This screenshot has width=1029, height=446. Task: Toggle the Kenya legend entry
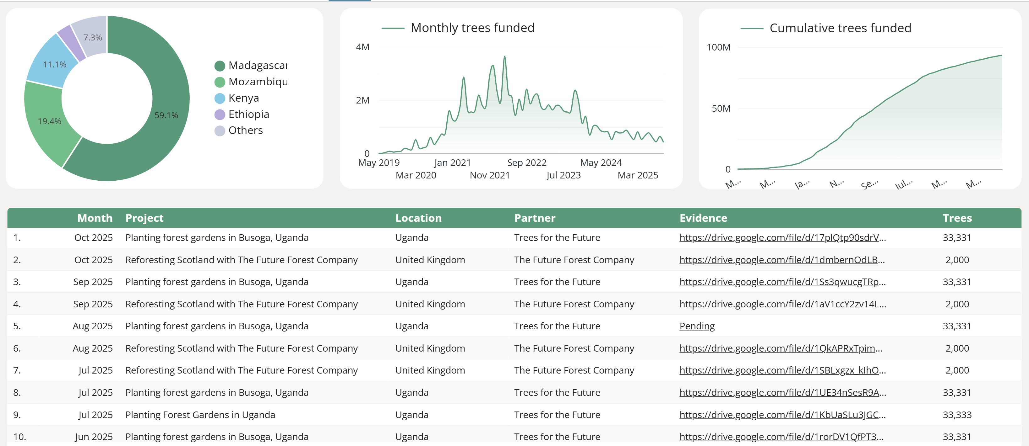tap(244, 98)
